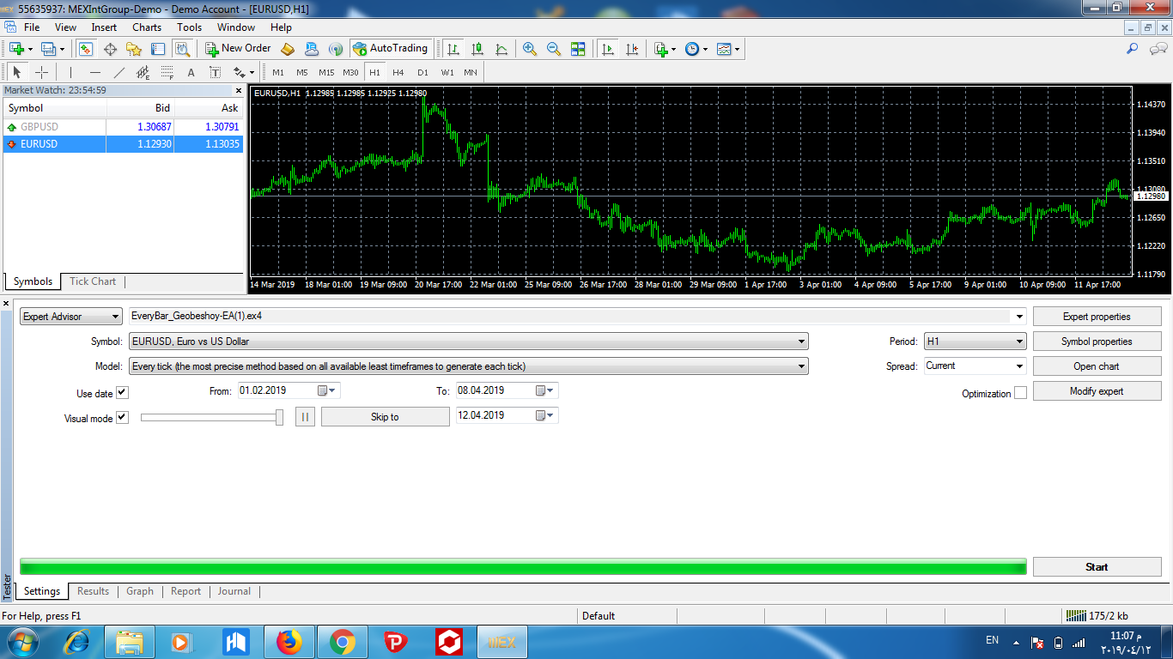Open the Tools menu

click(189, 27)
